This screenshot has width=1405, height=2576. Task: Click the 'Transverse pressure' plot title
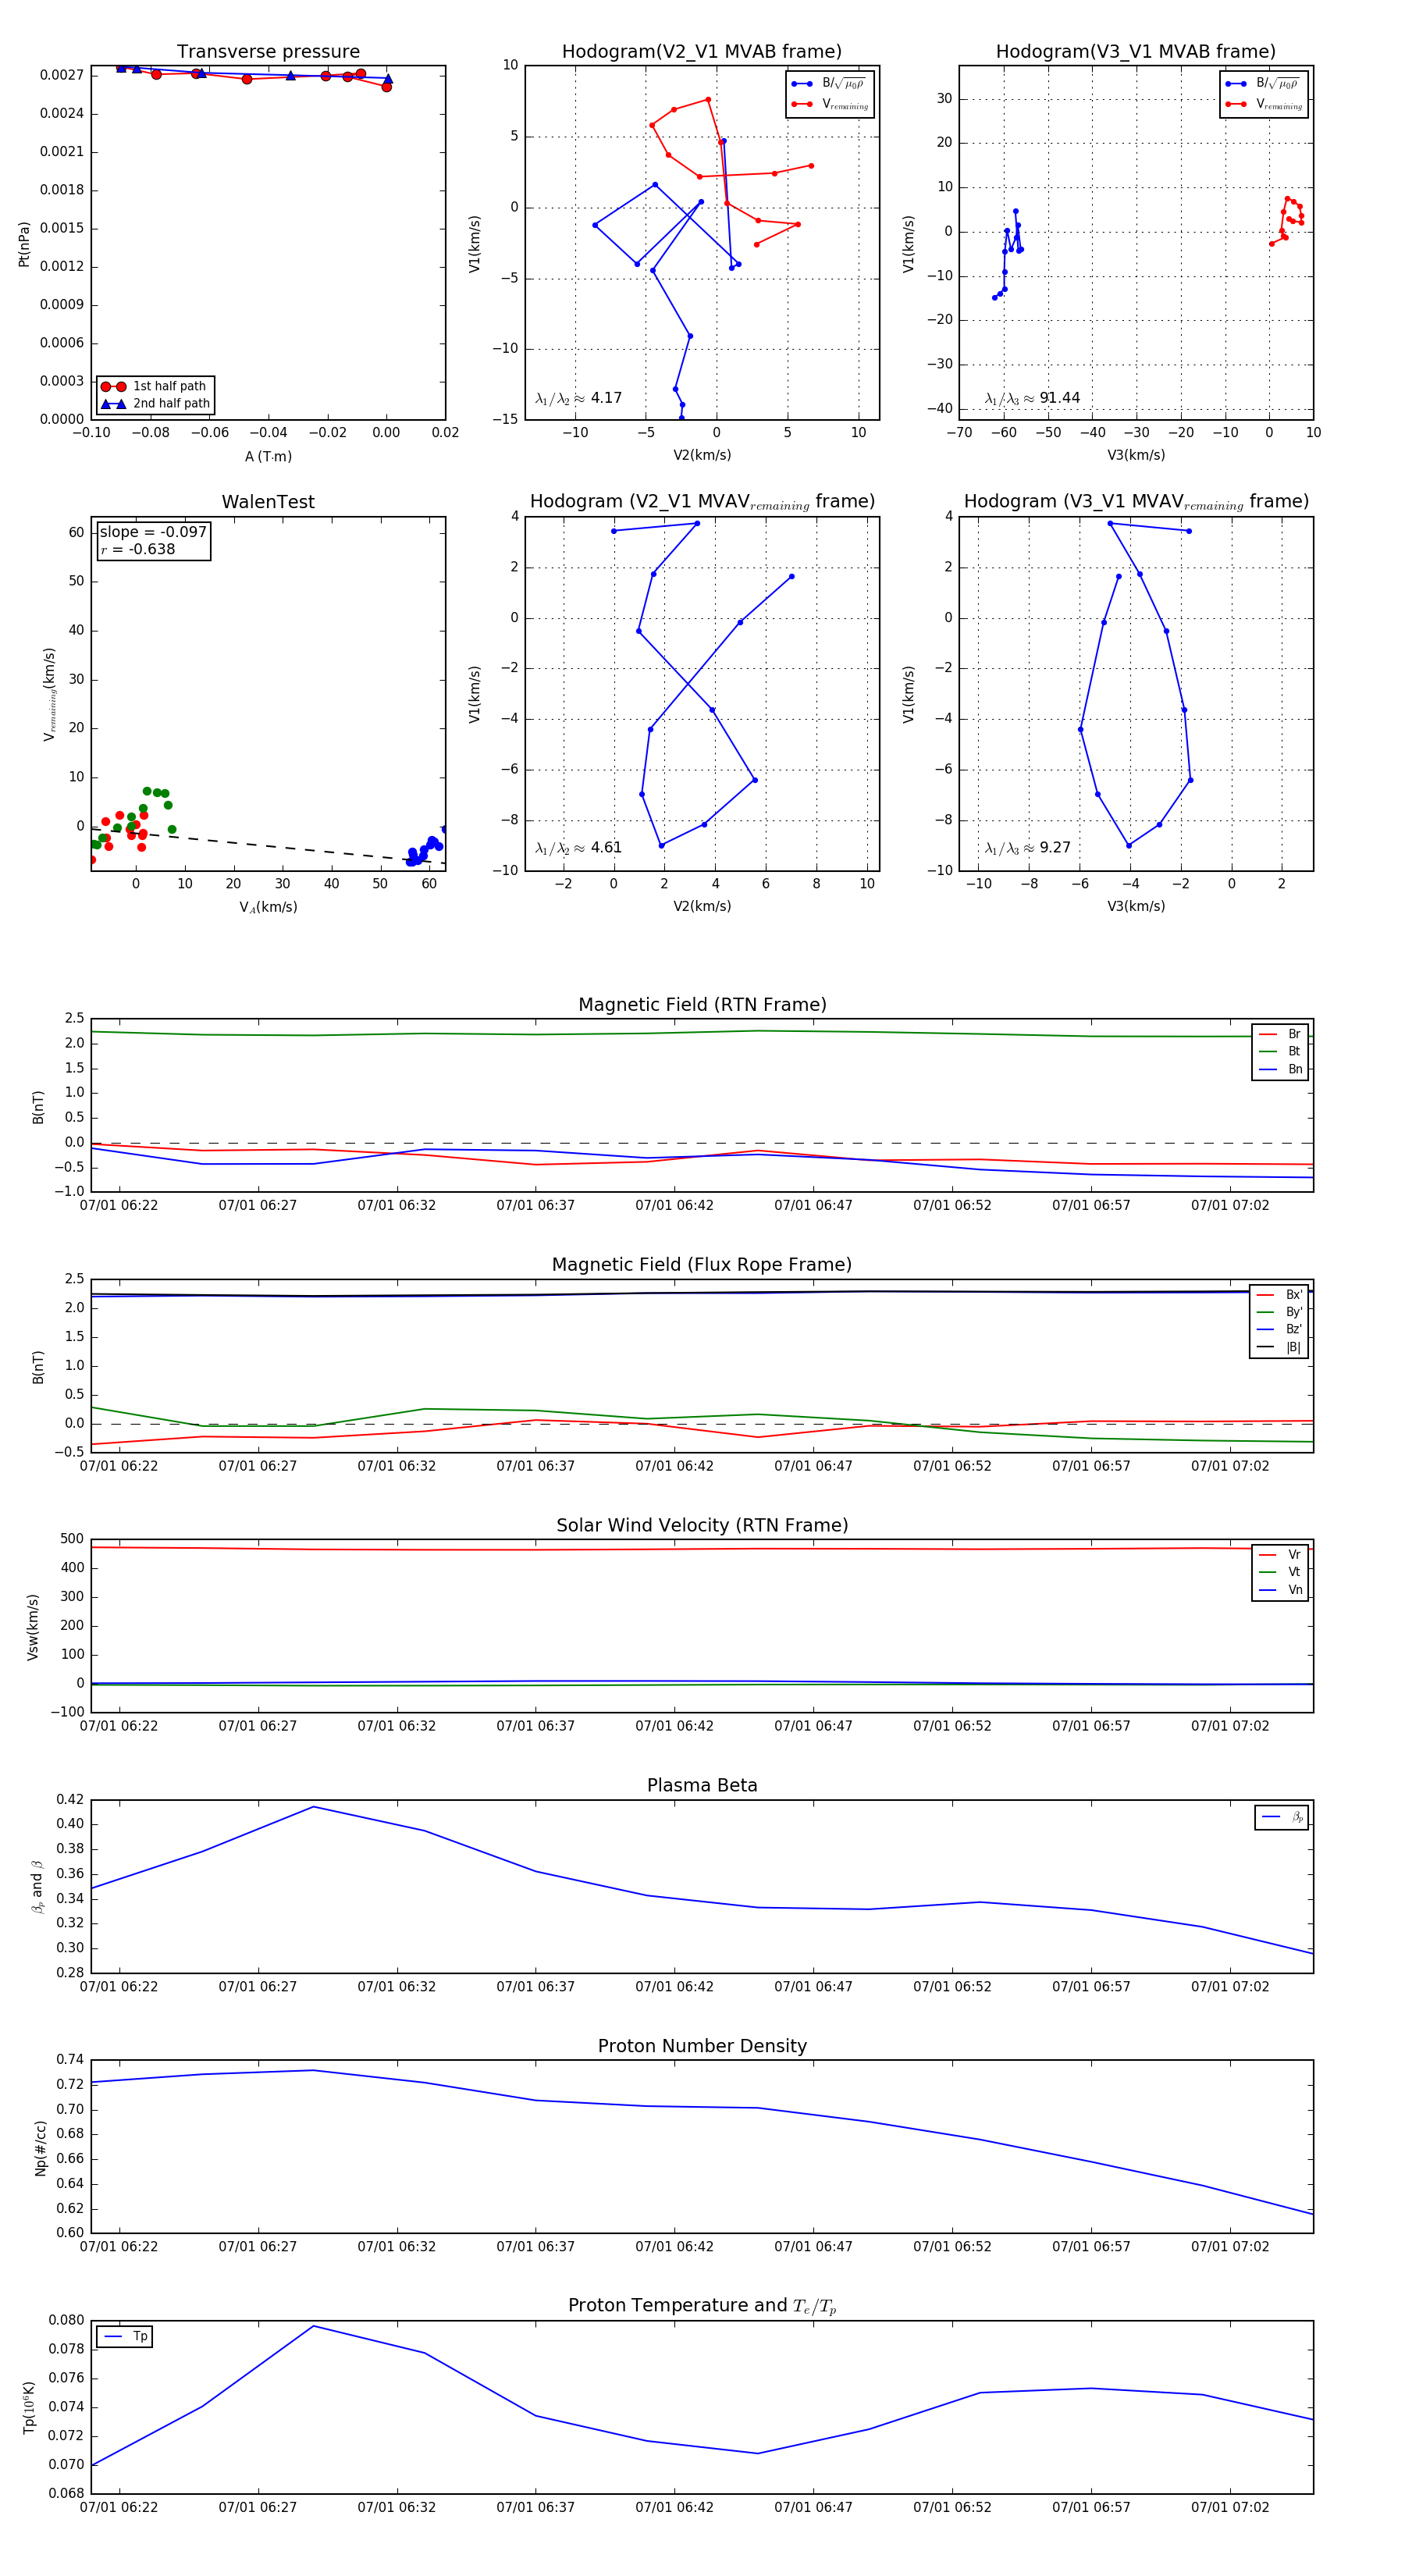pyautogui.click(x=268, y=52)
